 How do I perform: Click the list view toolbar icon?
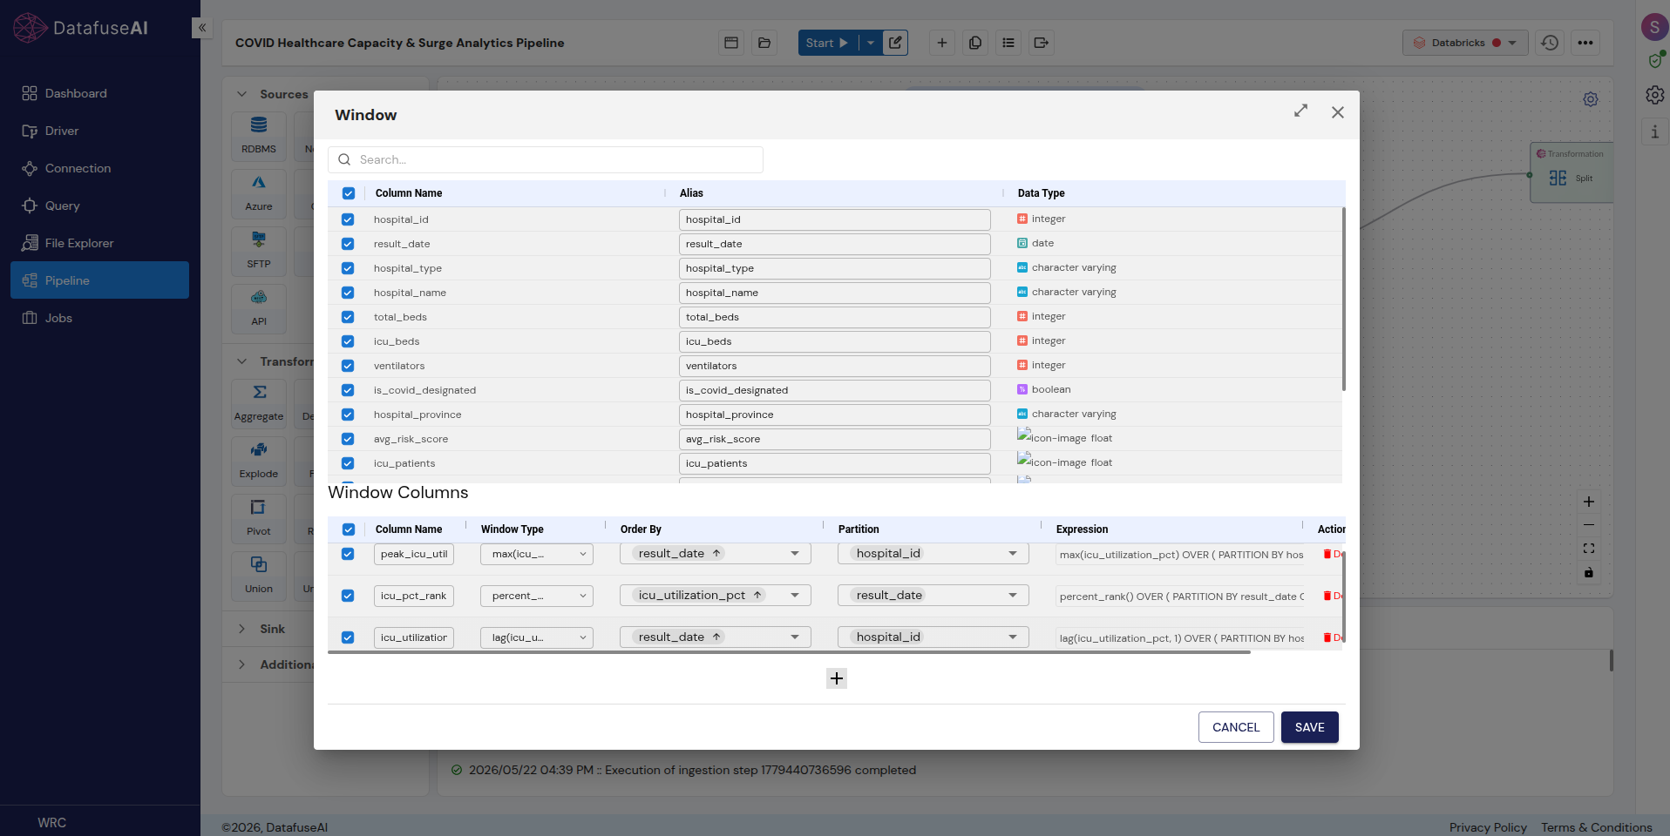tap(1008, 43)
